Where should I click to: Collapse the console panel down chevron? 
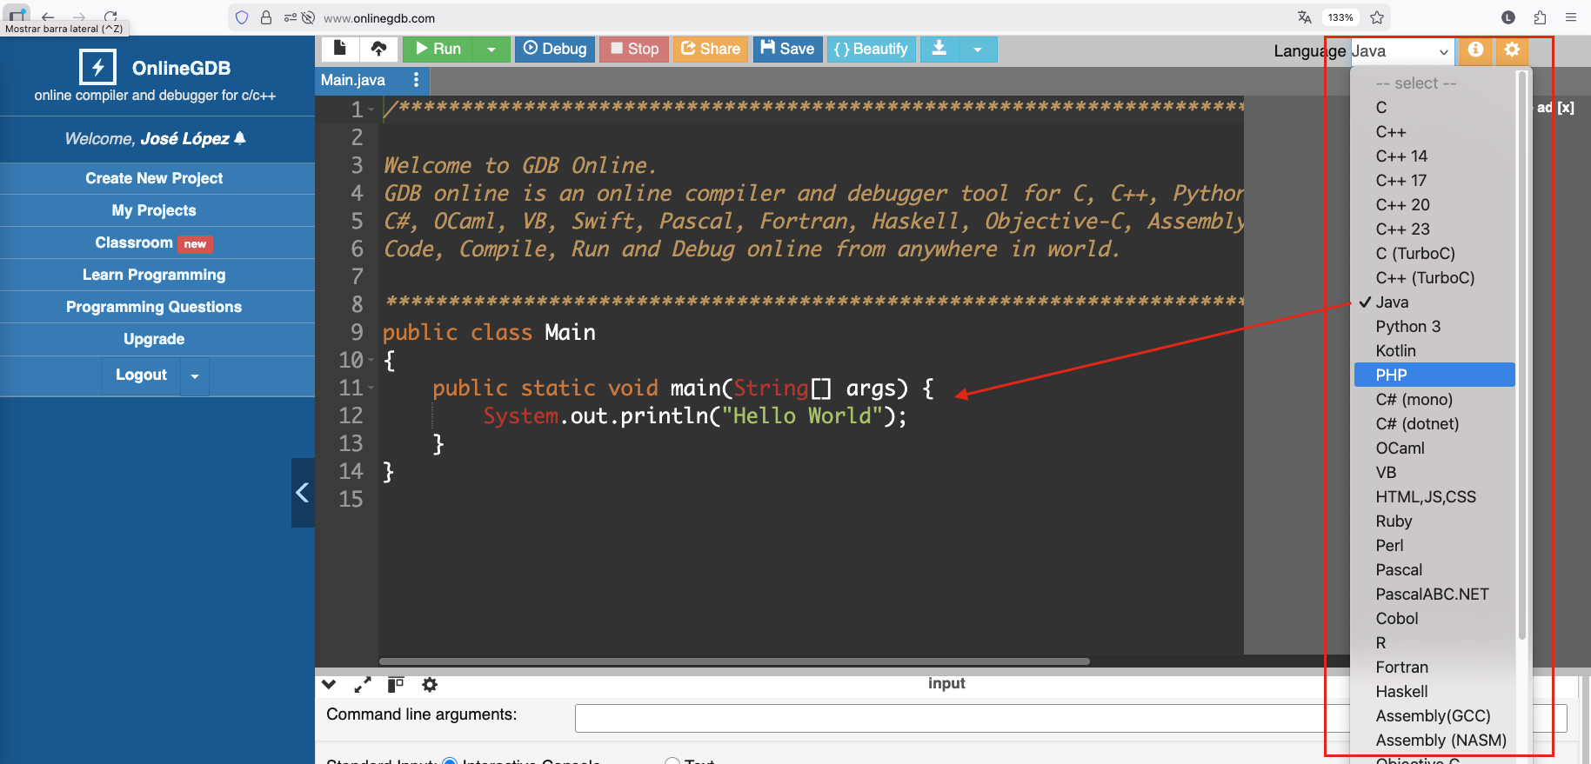tap(329, 685)
